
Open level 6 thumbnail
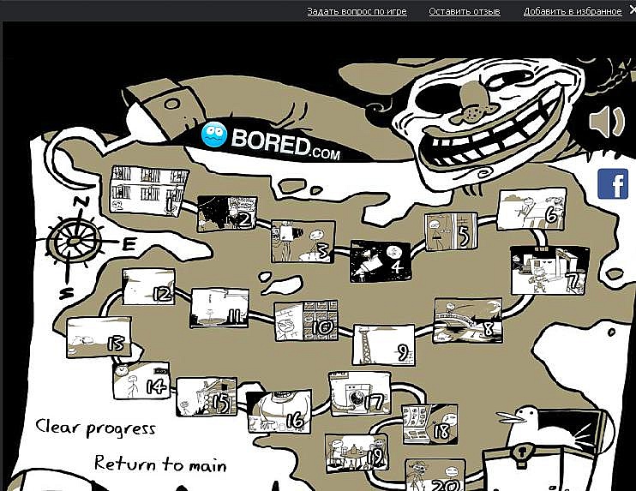531,209
